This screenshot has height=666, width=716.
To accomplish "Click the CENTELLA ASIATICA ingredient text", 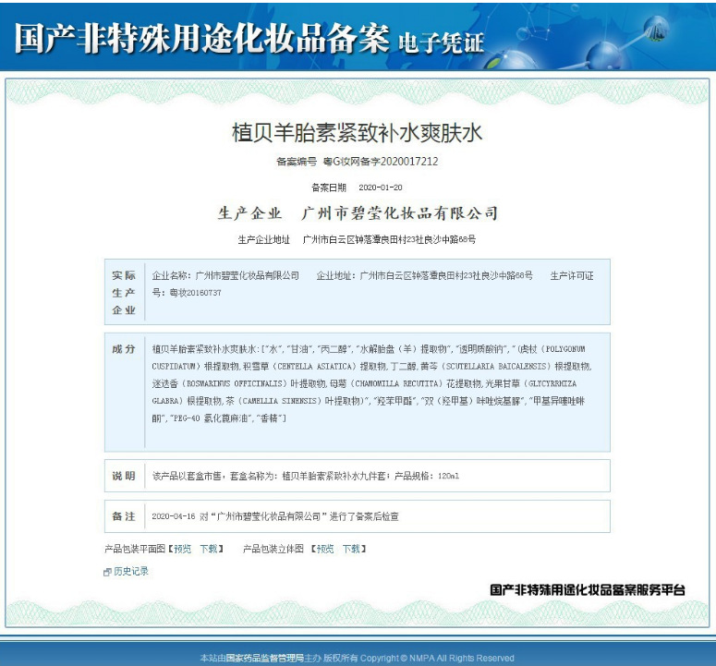I will (x=316, y=367).
